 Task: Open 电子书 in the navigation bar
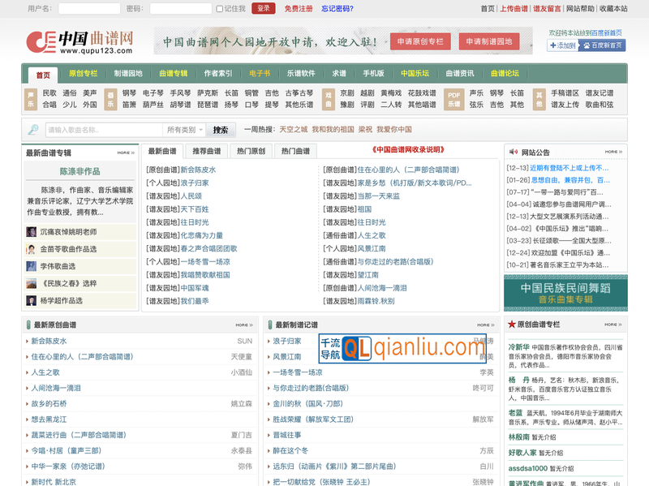click(260, 73)
